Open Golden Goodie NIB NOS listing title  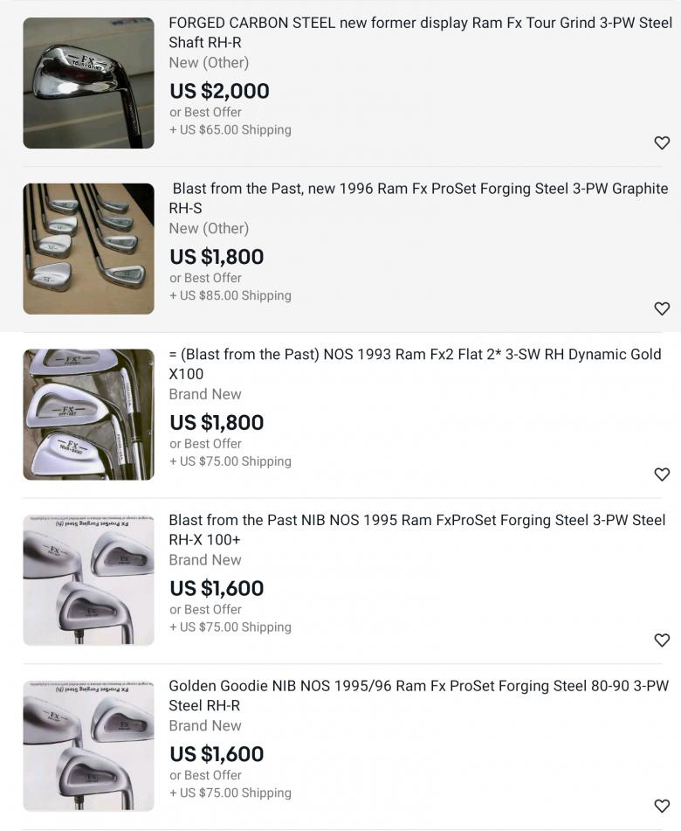point(418,696)
